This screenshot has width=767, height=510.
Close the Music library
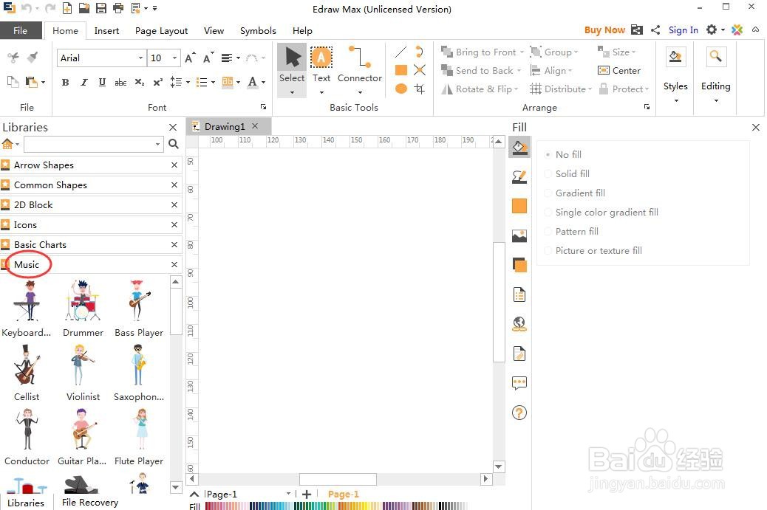(x=174, y=264)
